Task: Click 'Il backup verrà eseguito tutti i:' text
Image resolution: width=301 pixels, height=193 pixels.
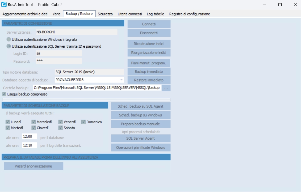Action: (x=30, y=113)
